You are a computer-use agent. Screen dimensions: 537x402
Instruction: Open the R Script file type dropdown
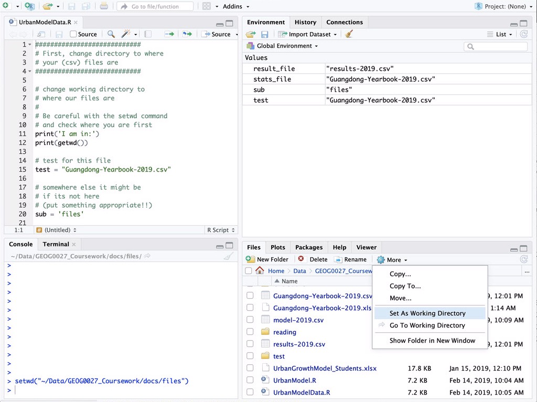(x=221, y=230)
